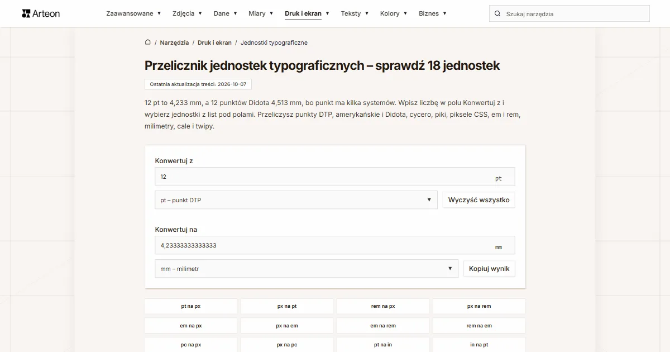Image resolution: width=670 pixels, height=352 pixels.
Task: Pick the pt na in shortcut
Action: tap(383, 345)
